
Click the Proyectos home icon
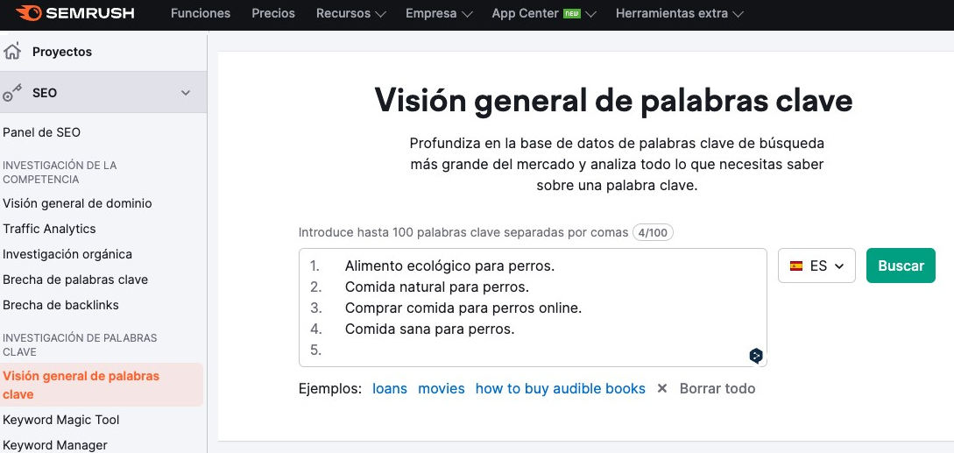(12, 52)
